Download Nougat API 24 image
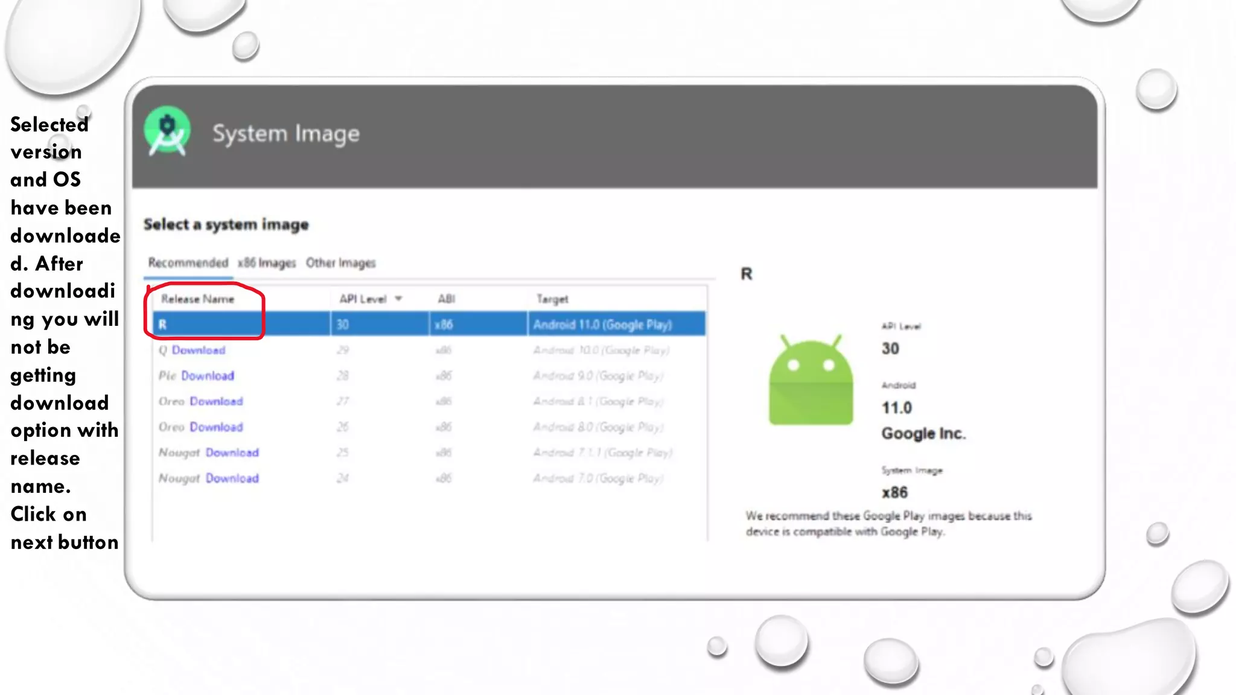Screen dimensions: 1236x695 [x=232, y=478]
